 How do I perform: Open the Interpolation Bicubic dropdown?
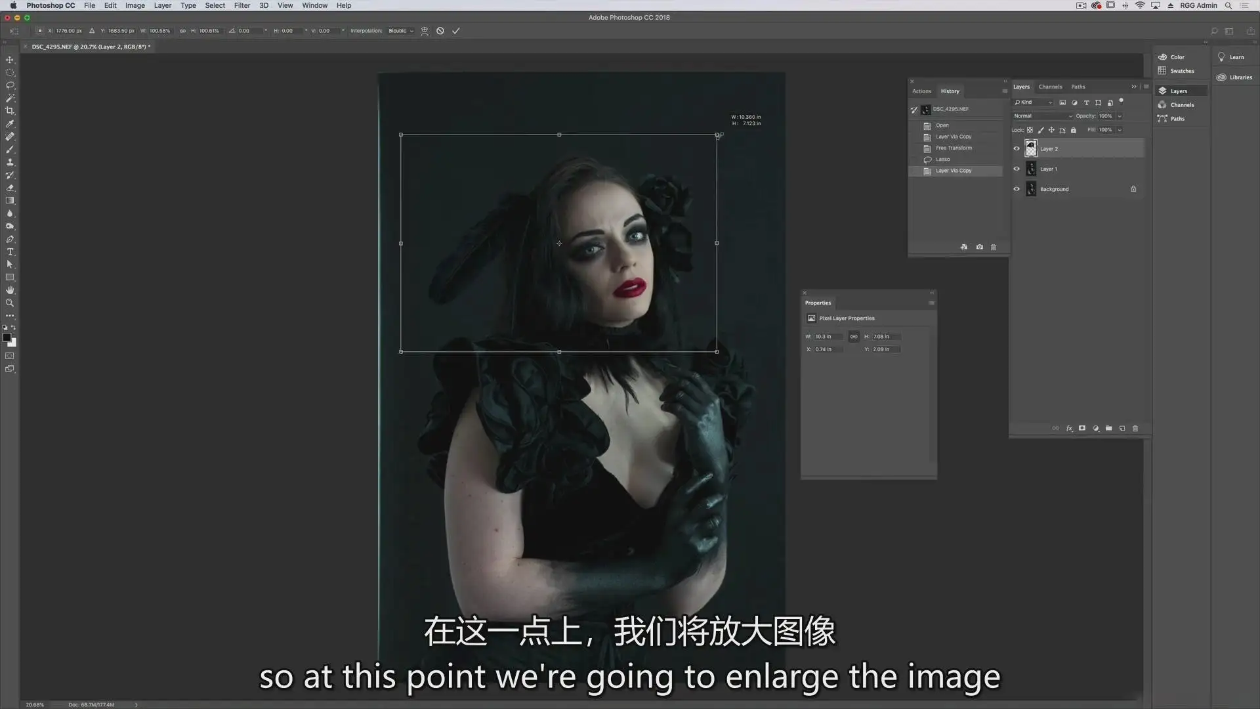tap(401, 31)
